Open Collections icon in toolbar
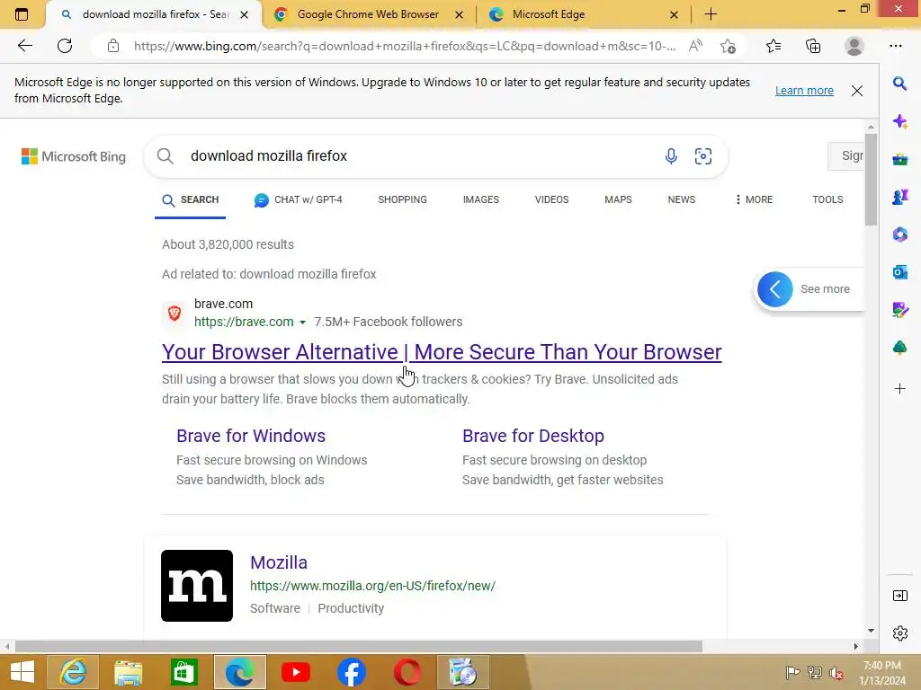The width and height of the screenshot is (921, 690). click(813, 46)
